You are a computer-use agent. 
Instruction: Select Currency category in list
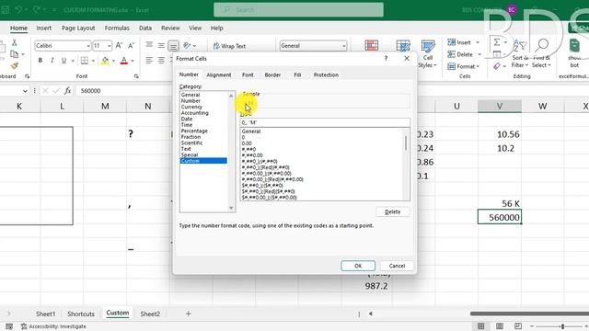click(191, 107)
